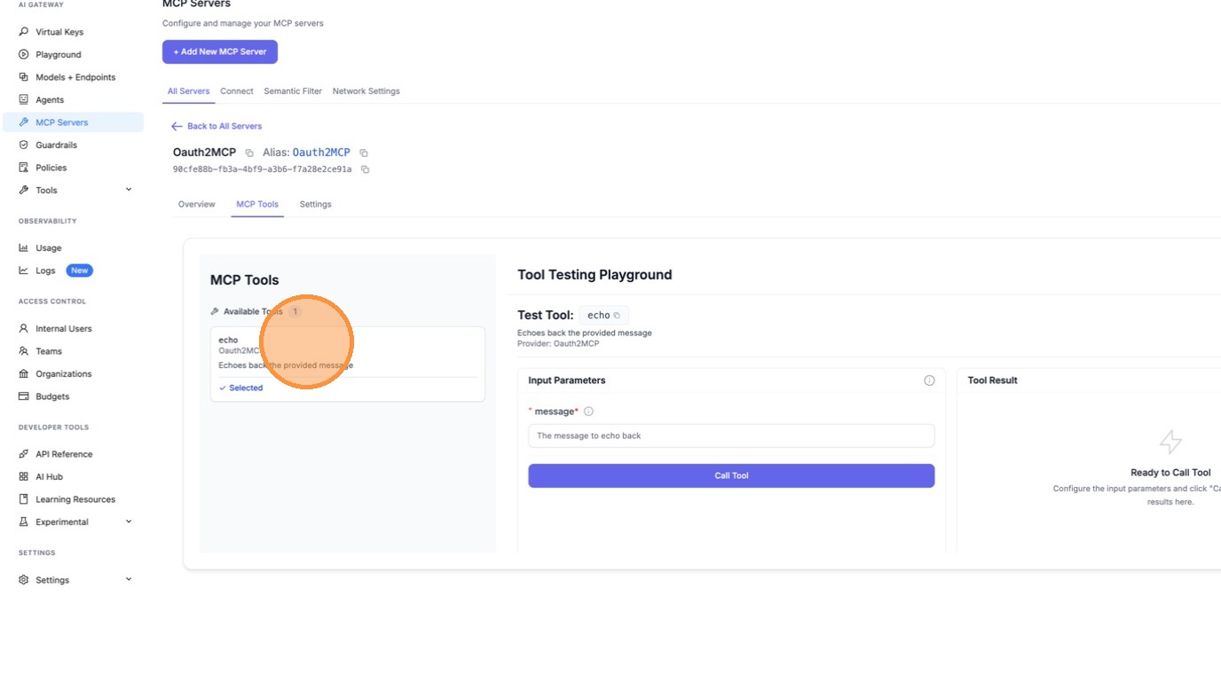Click the Input Parameters info icon
This screenshot has height=682, width=1221.
[x=929, y=380]
